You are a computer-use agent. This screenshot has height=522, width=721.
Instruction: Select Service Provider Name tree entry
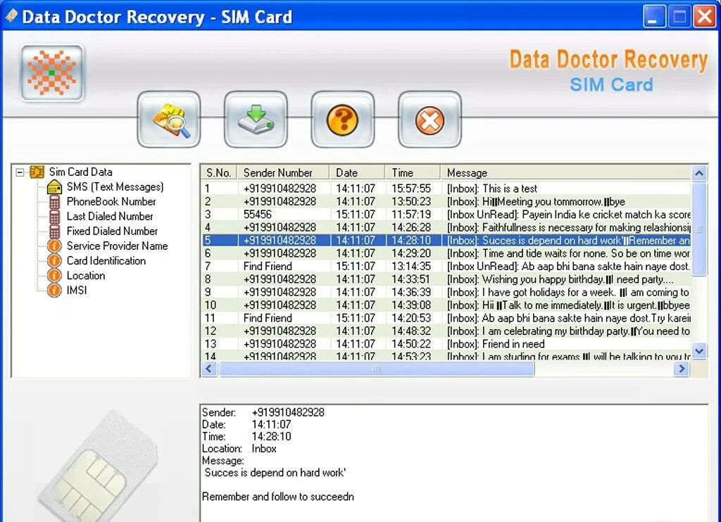point(118,246)
